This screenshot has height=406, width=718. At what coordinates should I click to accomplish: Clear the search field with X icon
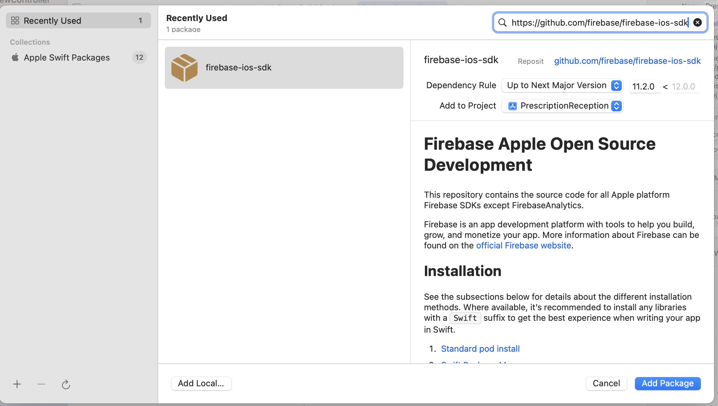pyautogui.click(x=698, y=22)
